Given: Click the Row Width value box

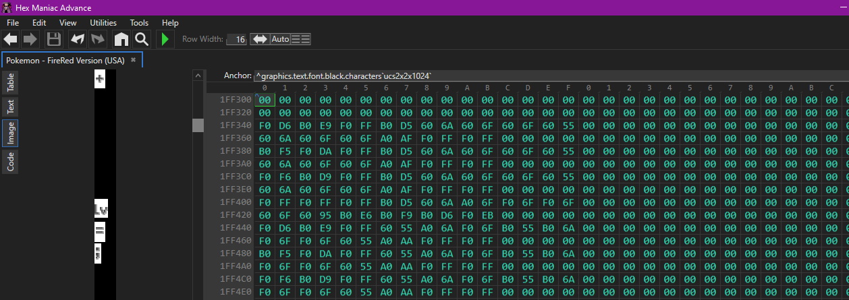Looking at the screenshot, I should pyautogui.click(x=236, y=39).
